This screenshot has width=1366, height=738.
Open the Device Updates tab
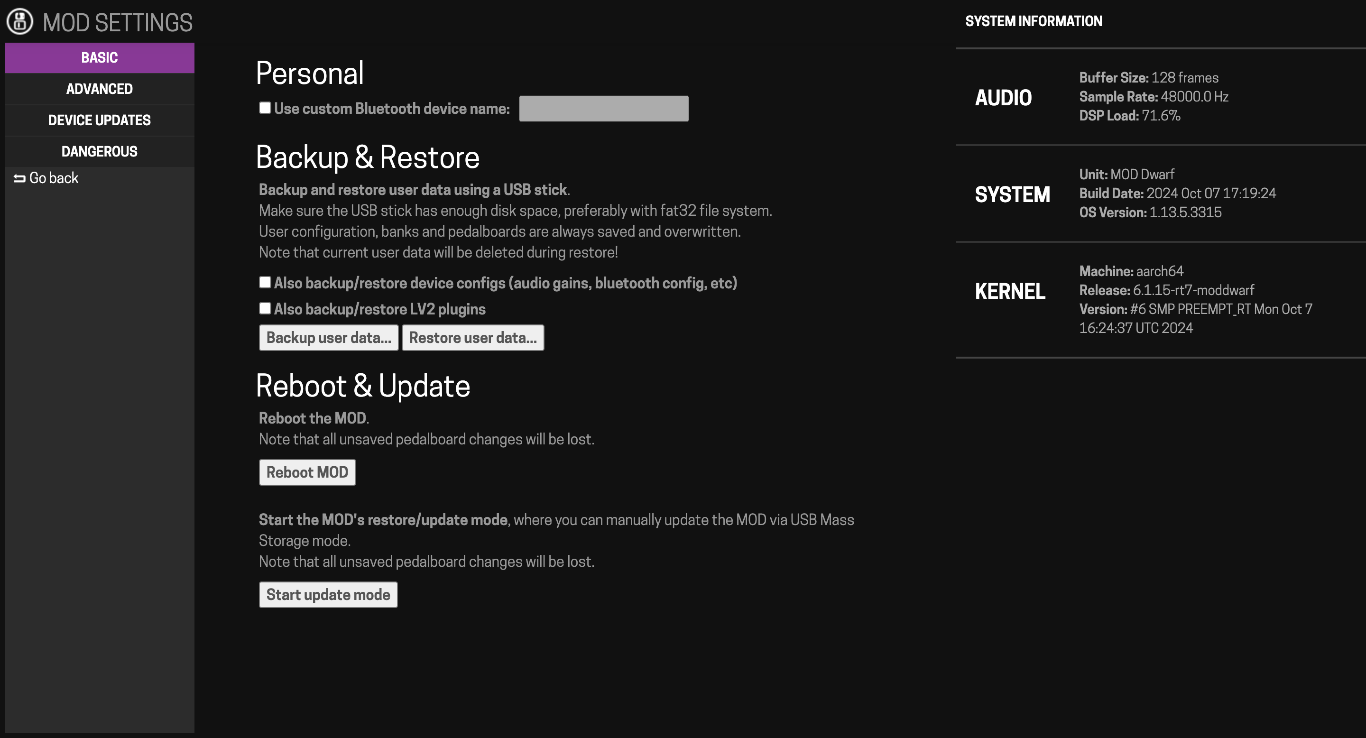click(99, 120)
